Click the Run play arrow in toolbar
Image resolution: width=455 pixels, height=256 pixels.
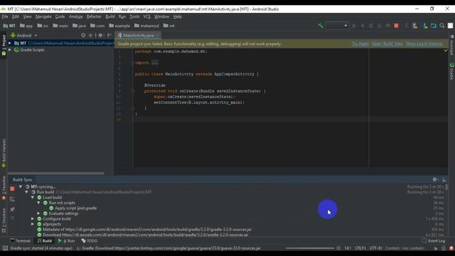[354, 26]
